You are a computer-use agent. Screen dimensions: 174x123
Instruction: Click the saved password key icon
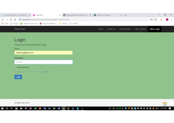[151, 19]
